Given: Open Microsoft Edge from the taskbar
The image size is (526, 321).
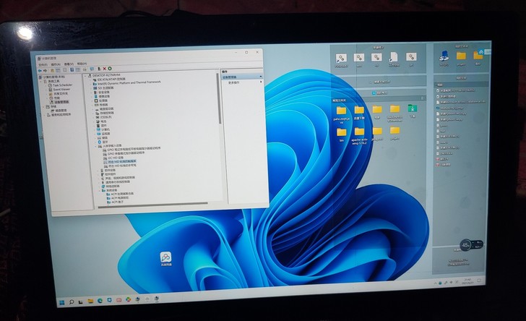Looking at the screenshot, I should point(100,301).
